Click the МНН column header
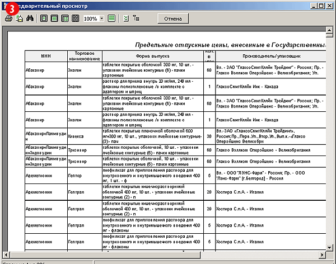Viewport: 336px width, 264px height. 46,56
